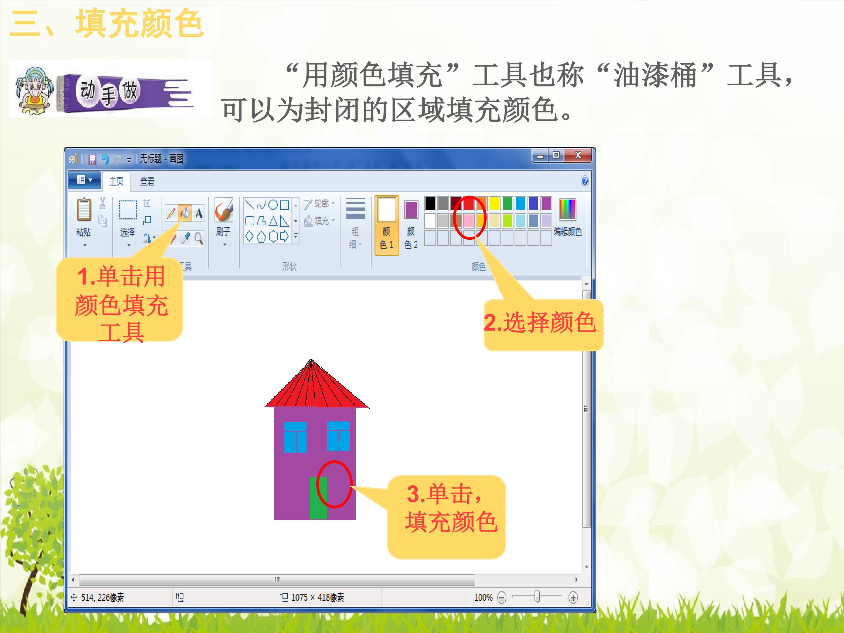
Task: Choose the oval shape in Shapes gallery
Action: (273, 205)
